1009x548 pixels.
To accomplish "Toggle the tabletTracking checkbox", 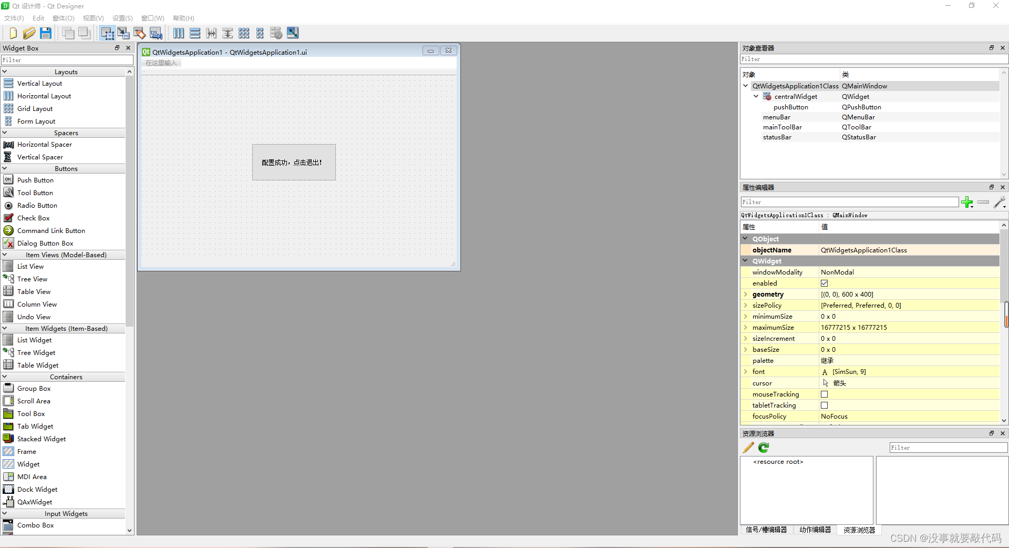I will 824,405.
